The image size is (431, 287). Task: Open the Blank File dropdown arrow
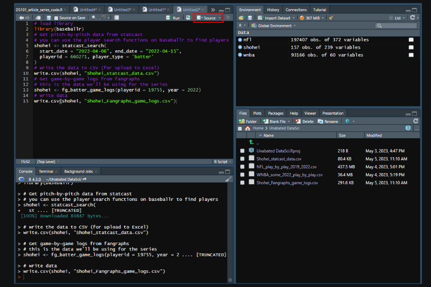coord(289,121)
